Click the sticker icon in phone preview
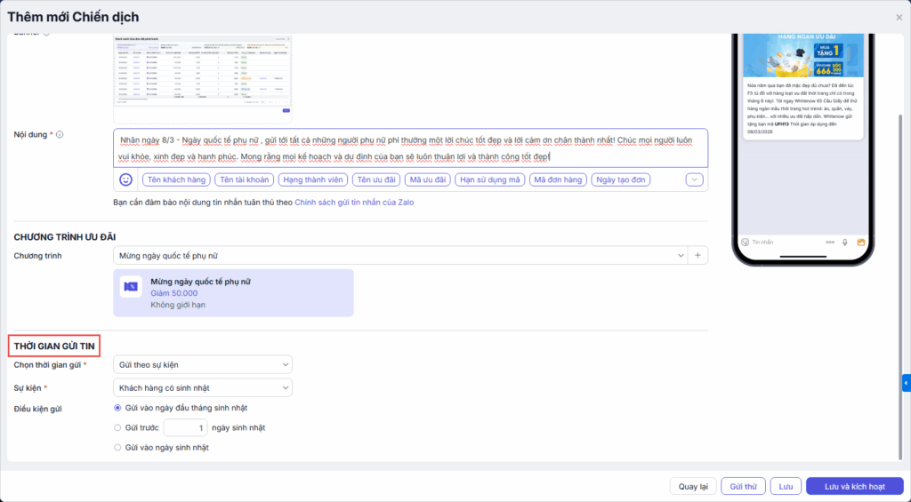 click(x=745, y=242)
